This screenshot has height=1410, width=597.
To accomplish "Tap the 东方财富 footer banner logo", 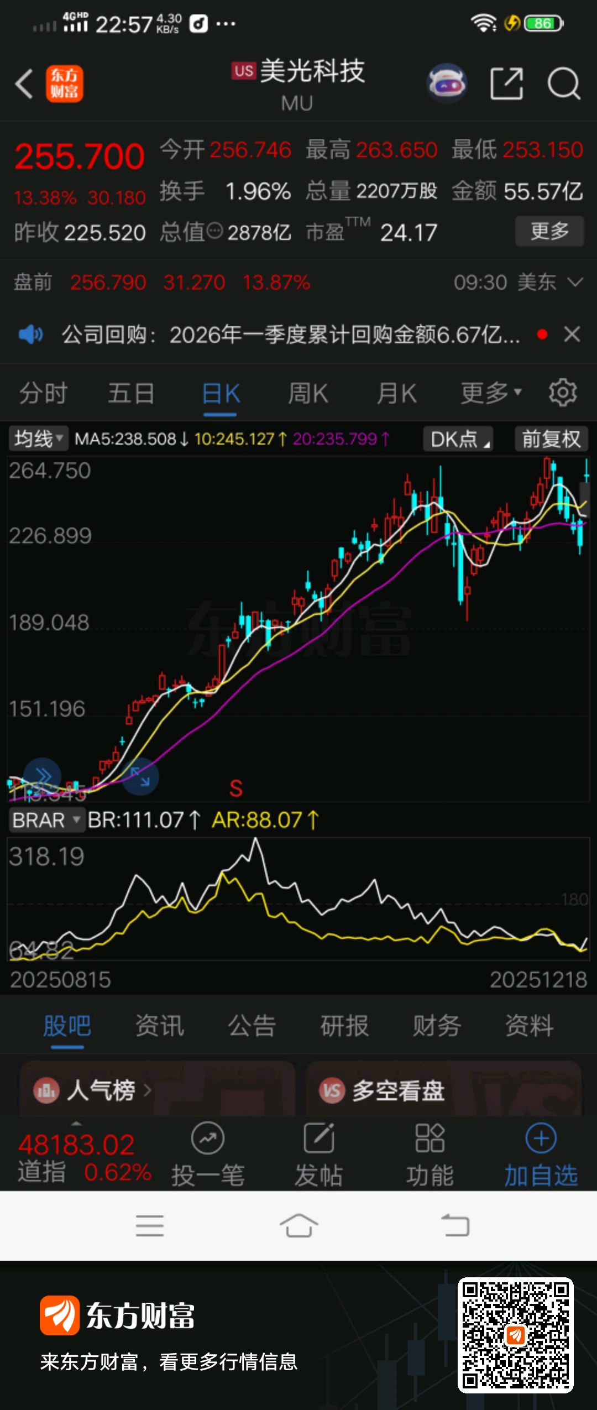I will point(118,1315).
